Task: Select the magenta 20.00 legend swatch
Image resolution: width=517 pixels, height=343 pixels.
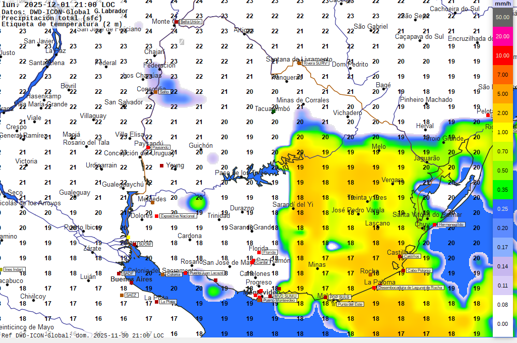Action: click(502, 36)
